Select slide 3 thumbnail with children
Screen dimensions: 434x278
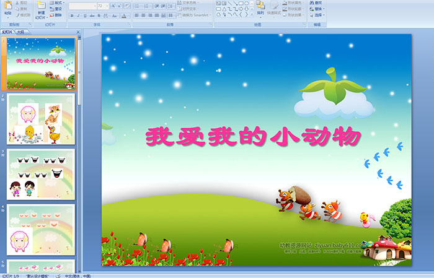[41, 175]
